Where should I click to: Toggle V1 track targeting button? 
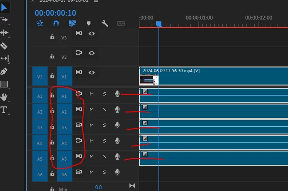tap(65, 76)
